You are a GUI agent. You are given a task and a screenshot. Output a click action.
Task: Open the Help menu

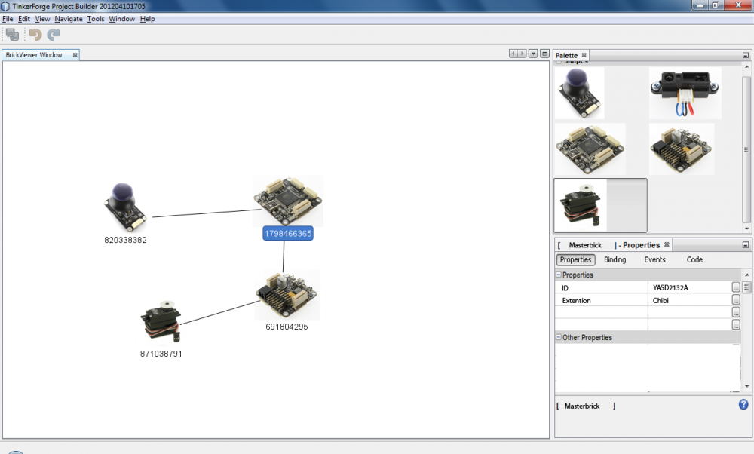tap(147, 19)
